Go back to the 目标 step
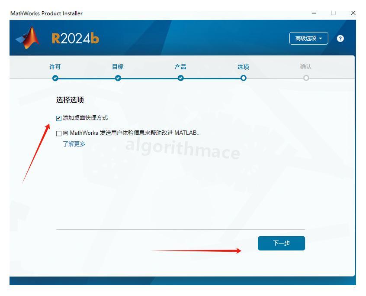This screenshot has height=296, width=366. [118, 67]
